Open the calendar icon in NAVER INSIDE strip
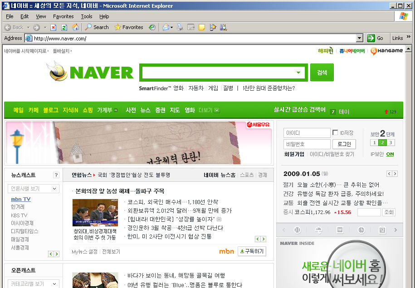 [382, 229]
